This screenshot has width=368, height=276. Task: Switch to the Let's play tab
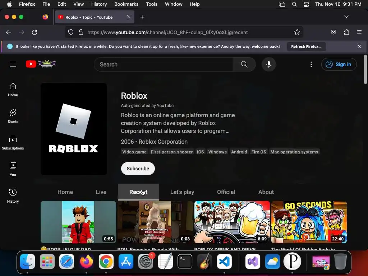pyautogui.click(x=182, y=192)
